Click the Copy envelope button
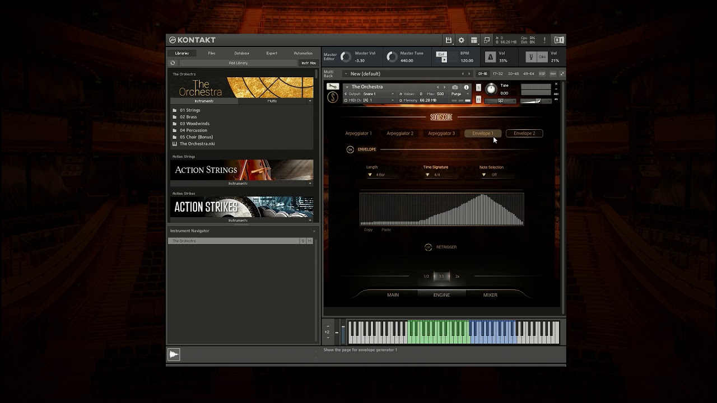 tap(368, 230)
